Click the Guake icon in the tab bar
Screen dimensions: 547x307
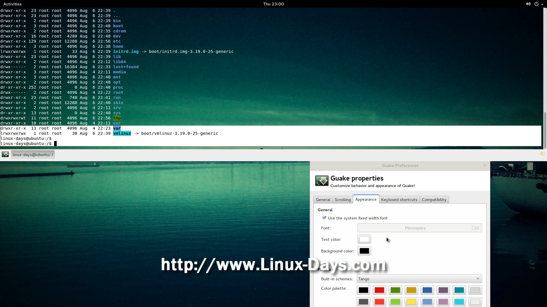[x=5, y=154]
